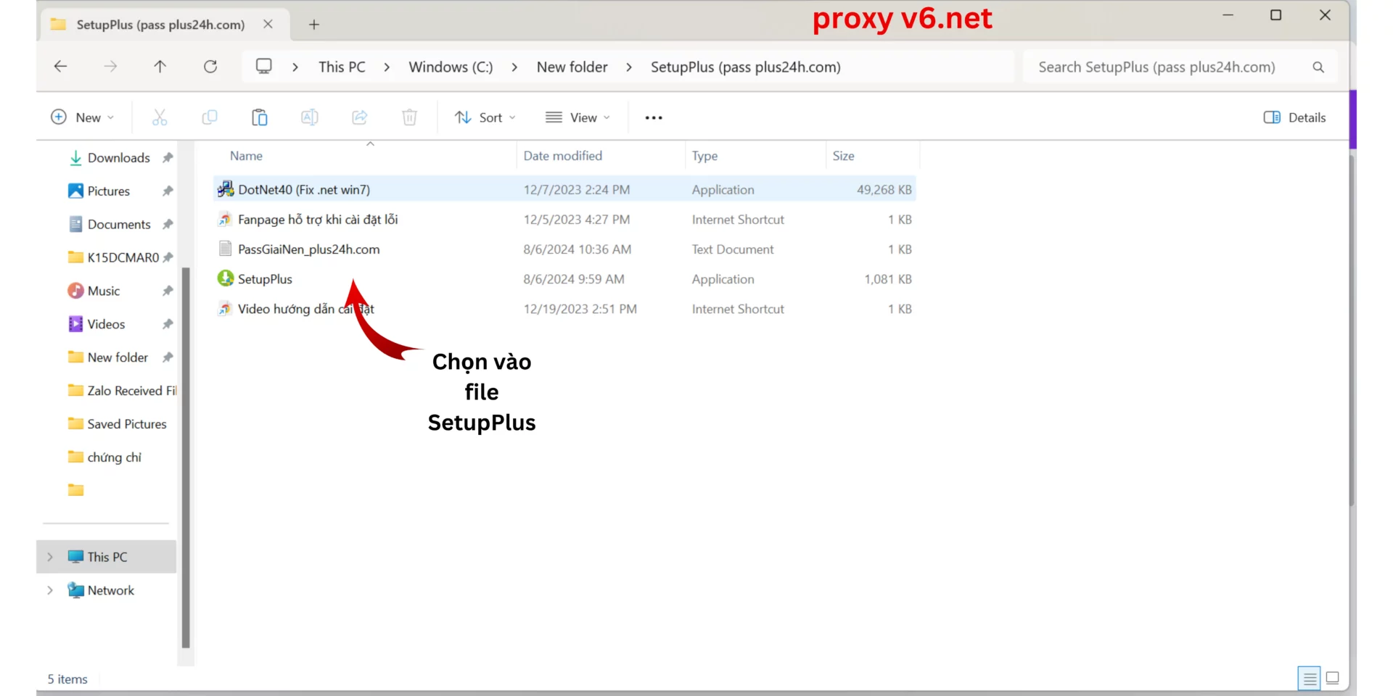Open the See more three-dots menu
The height and width of the screenshot is (696, 1393).
tap(654, 117)
